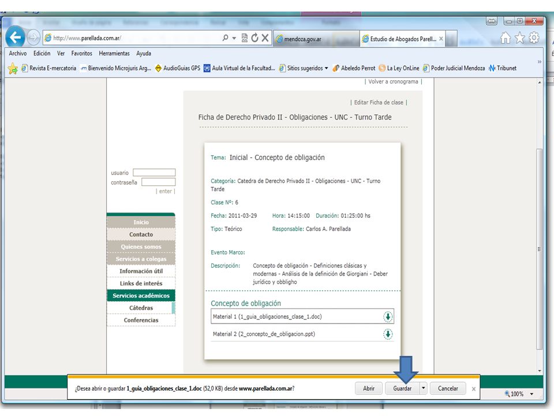The width and height of the screenshot is (554, 416).
Task: Switch to the mendoza.gov.ar tab
Action: [x=317, y=39]
